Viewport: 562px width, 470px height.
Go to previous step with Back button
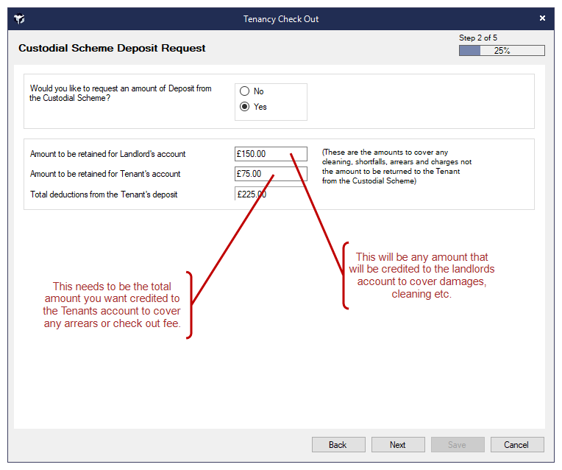338,445
